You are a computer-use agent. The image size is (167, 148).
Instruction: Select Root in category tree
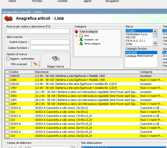[86, 36]
